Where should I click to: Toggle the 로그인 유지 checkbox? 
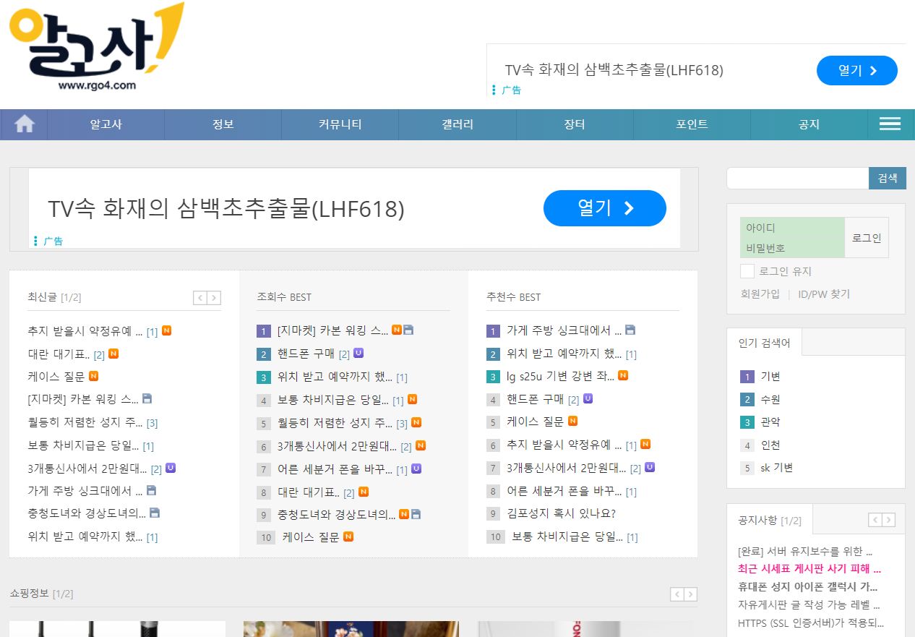click(x=747, y=271)
